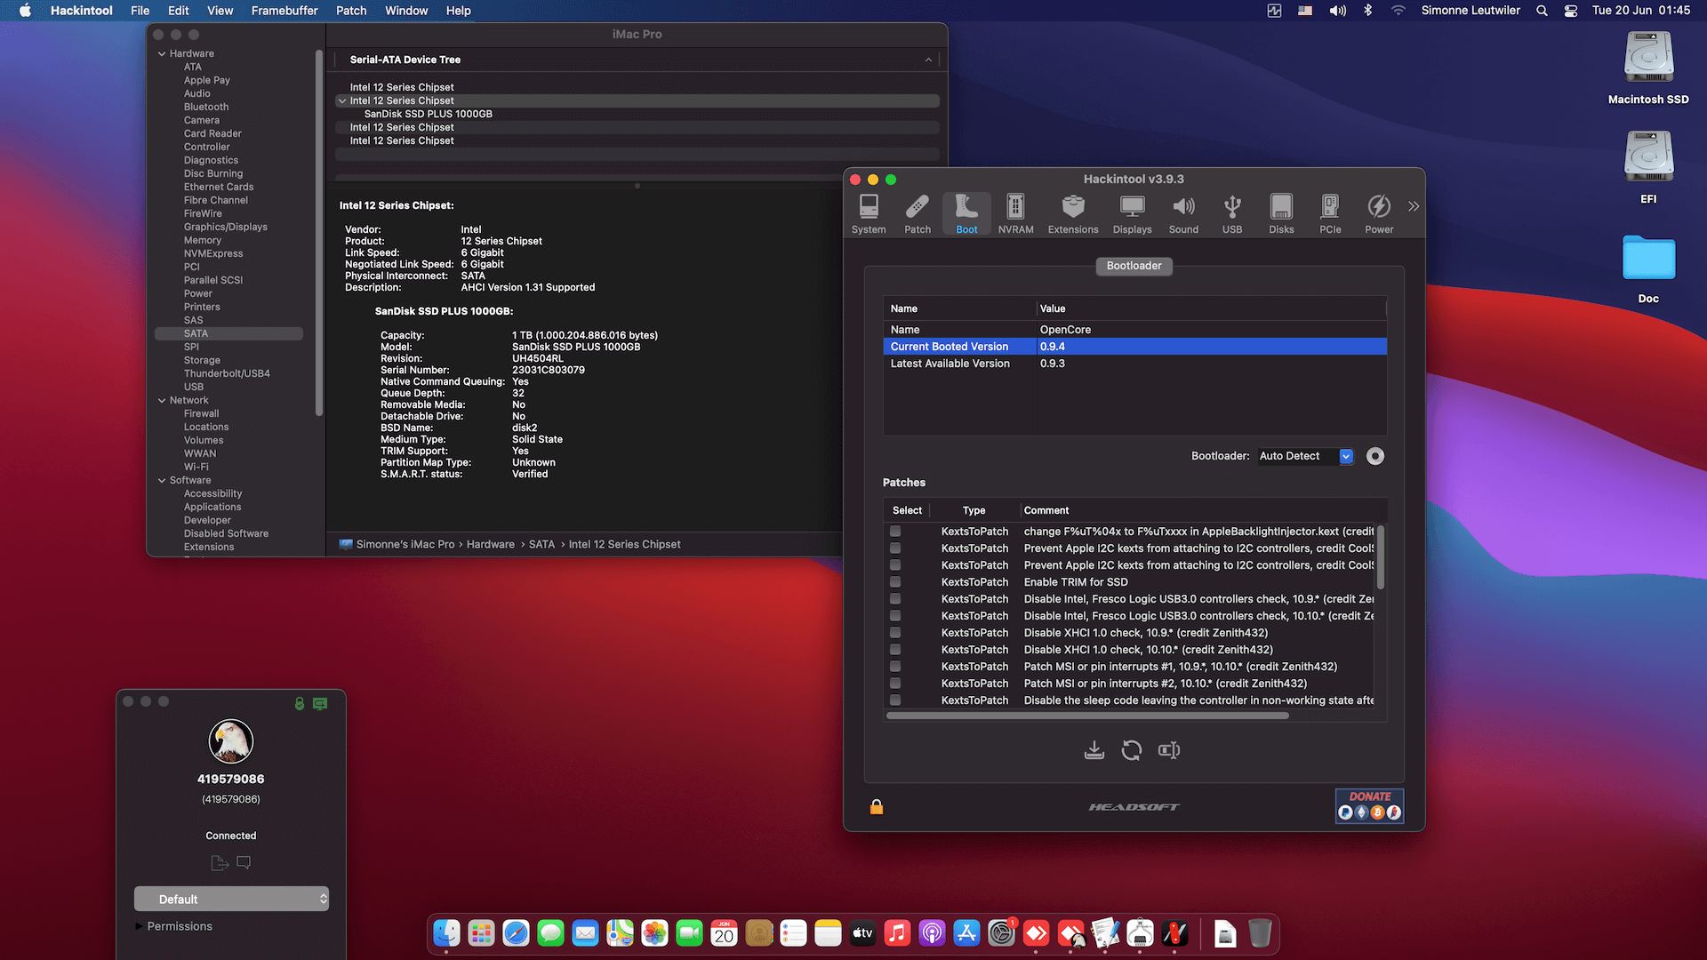
Task: Click the download patches icon
Action: (1094, 750)
